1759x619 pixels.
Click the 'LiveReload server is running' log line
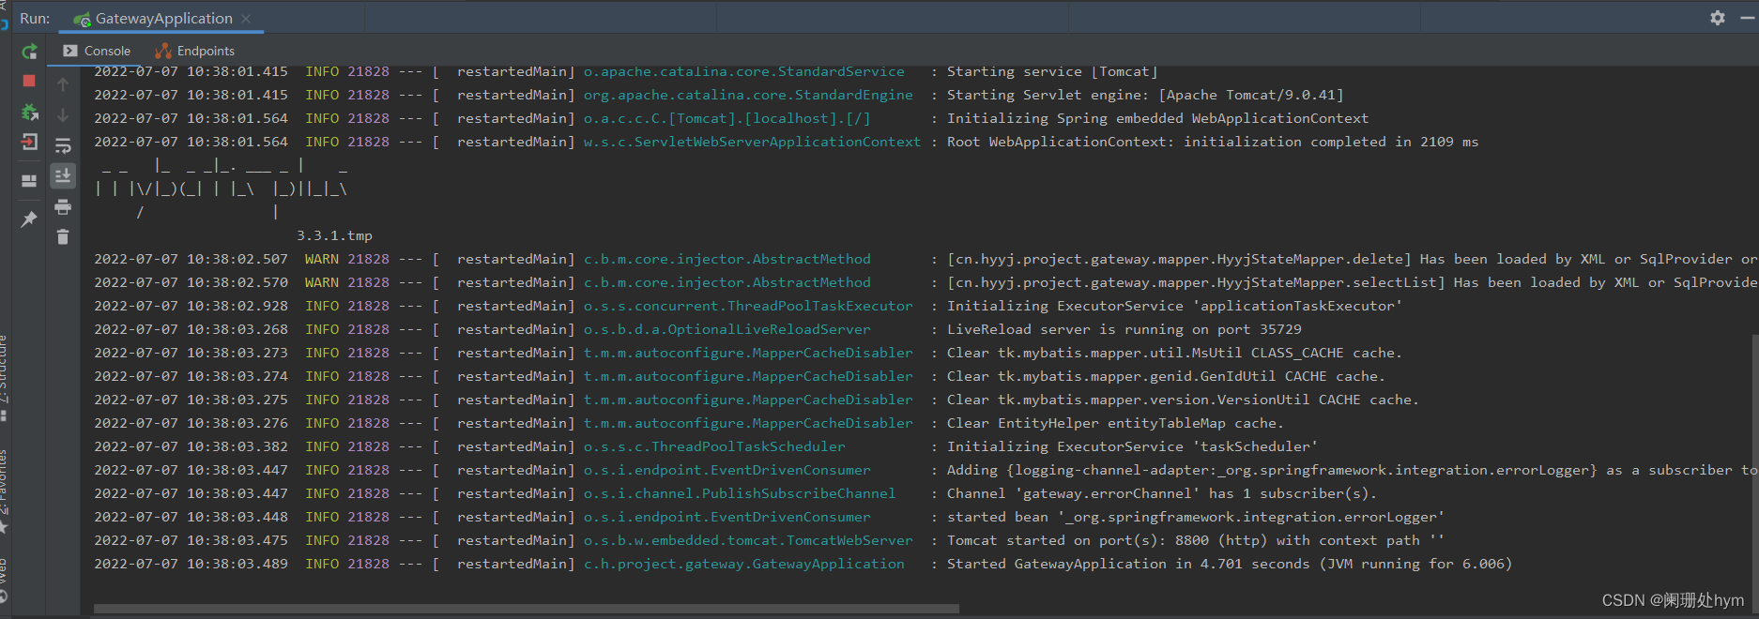coord(1124,329)
